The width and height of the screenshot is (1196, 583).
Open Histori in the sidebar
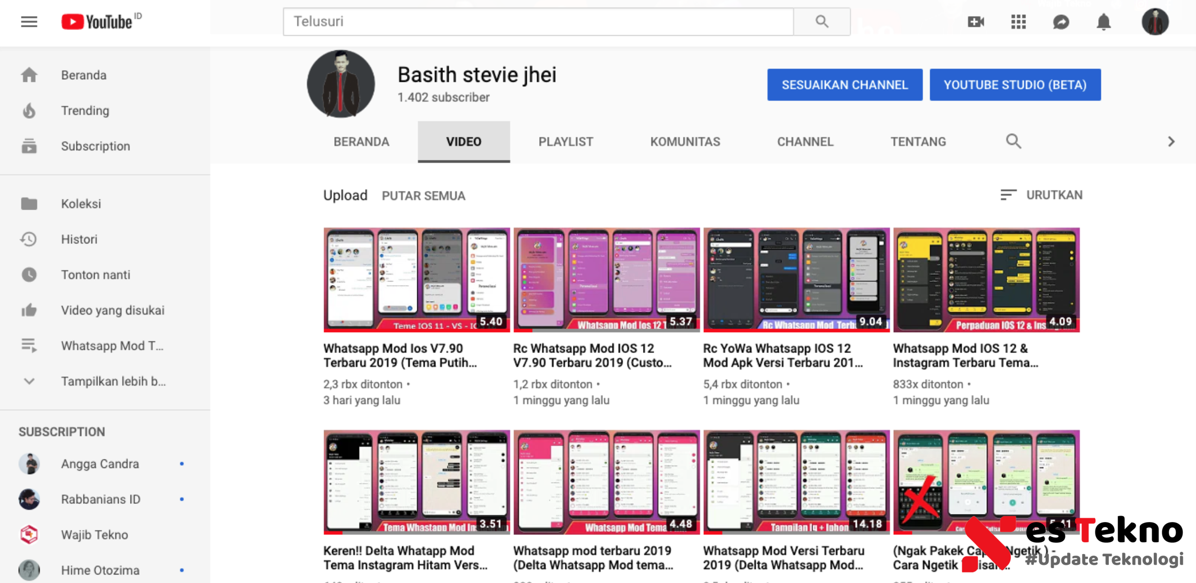(x=79, y=239)
